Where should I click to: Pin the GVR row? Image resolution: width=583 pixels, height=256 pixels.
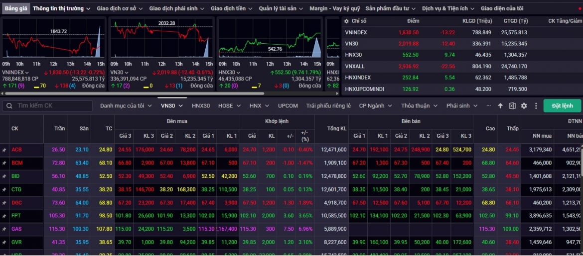tap(4, 242)
